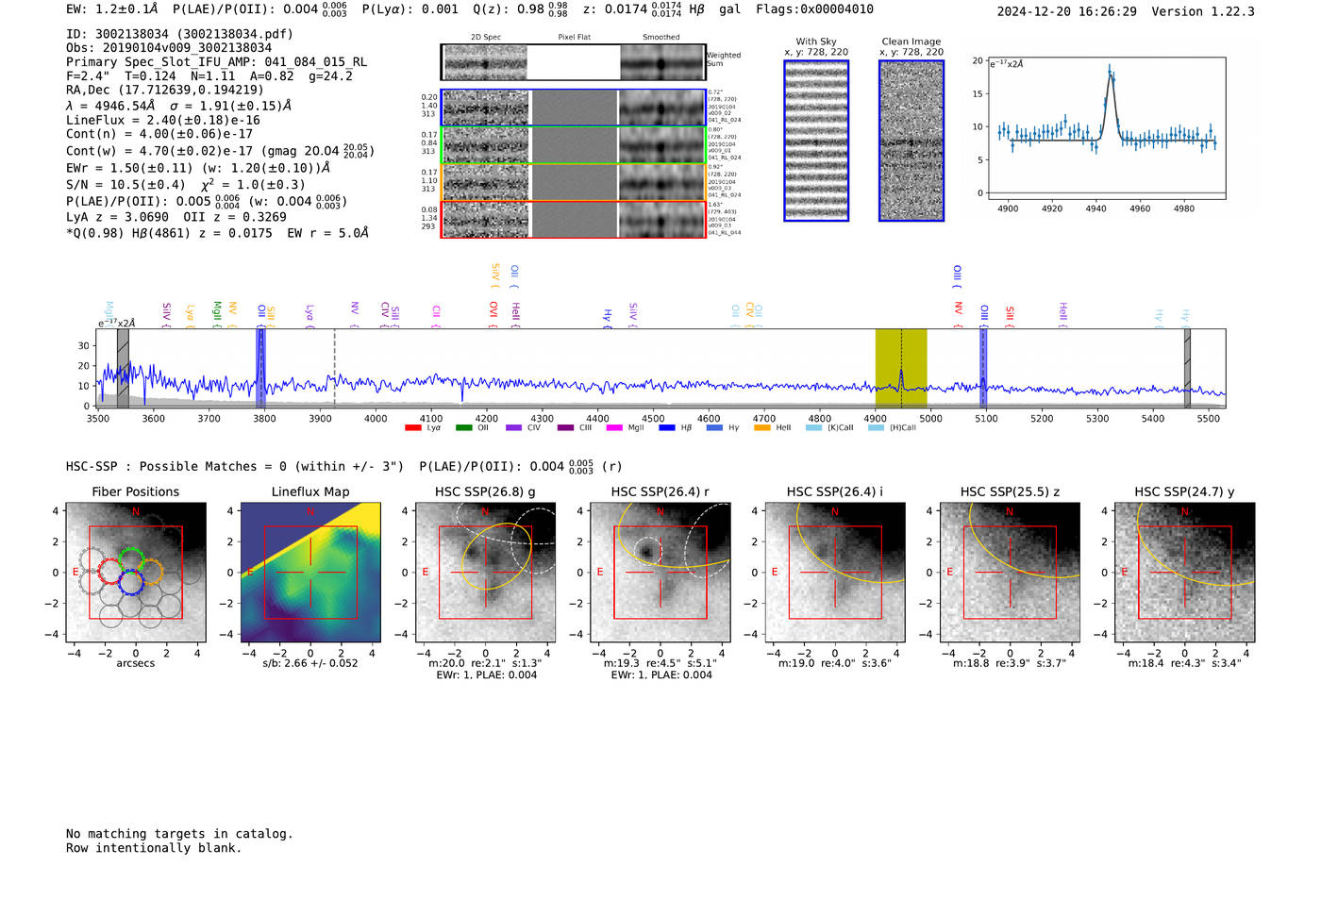
Task: Click the blue OII band near 3800 Å
Action: [261, 368]
